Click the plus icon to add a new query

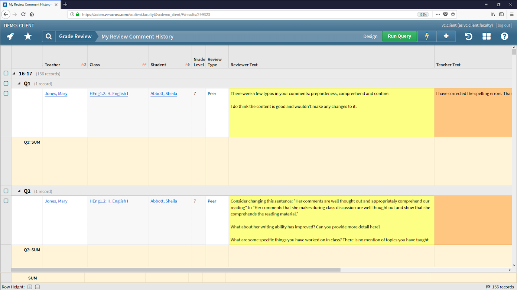(x=446, y=36)
